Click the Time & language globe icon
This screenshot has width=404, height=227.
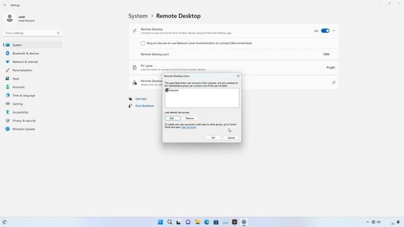click(8, 95)
